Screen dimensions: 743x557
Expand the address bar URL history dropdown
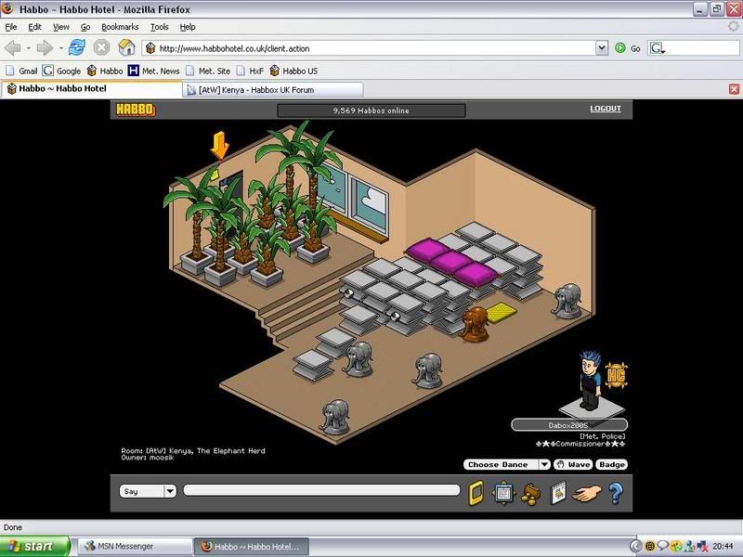[x=604, y=47]
